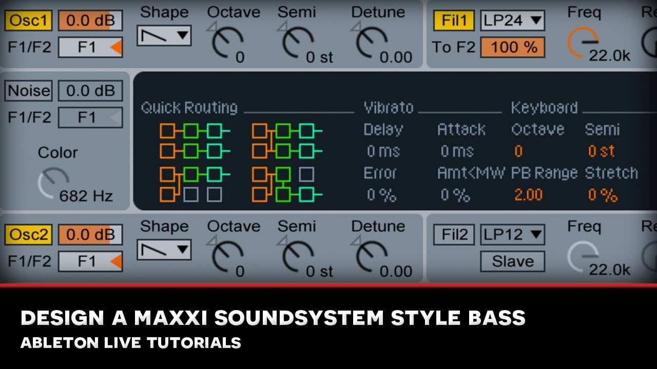Toggle the Fil1 filter button
Image resolution: width=657 pixels, height=369 pixels.
coord(454,20)
